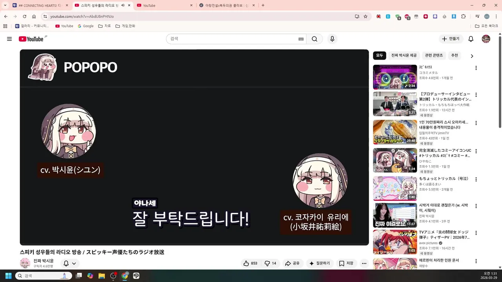This screenshot has width=502, height=282.
Task: Open options for もちょっとトリッカル video
Action: tap(476, 179)
